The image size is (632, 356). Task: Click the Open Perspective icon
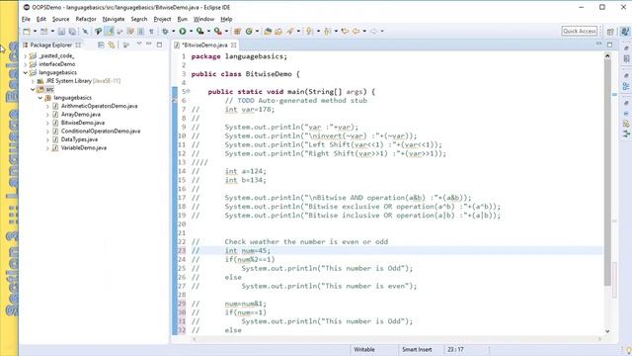pos(610,32)
